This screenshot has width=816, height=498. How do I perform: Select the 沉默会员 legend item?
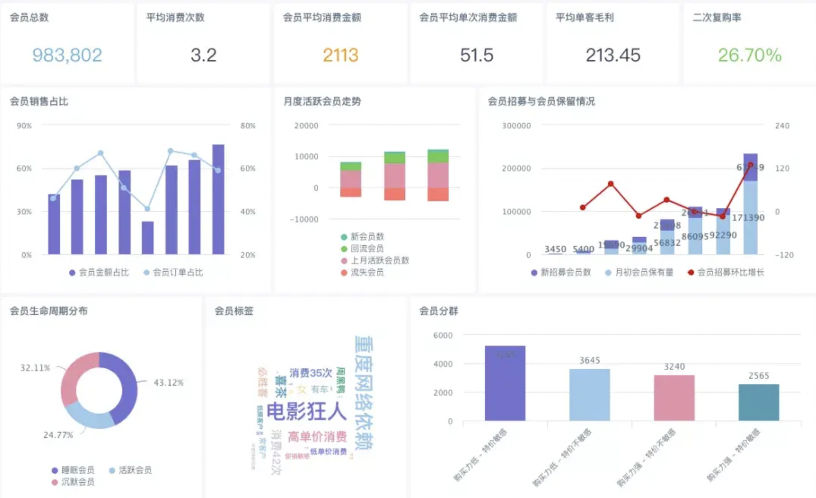[73, 482]
